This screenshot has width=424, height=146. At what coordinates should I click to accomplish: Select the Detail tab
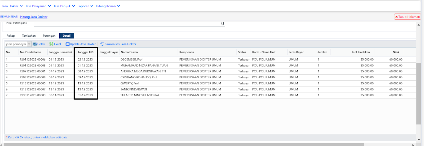point(67,36)
